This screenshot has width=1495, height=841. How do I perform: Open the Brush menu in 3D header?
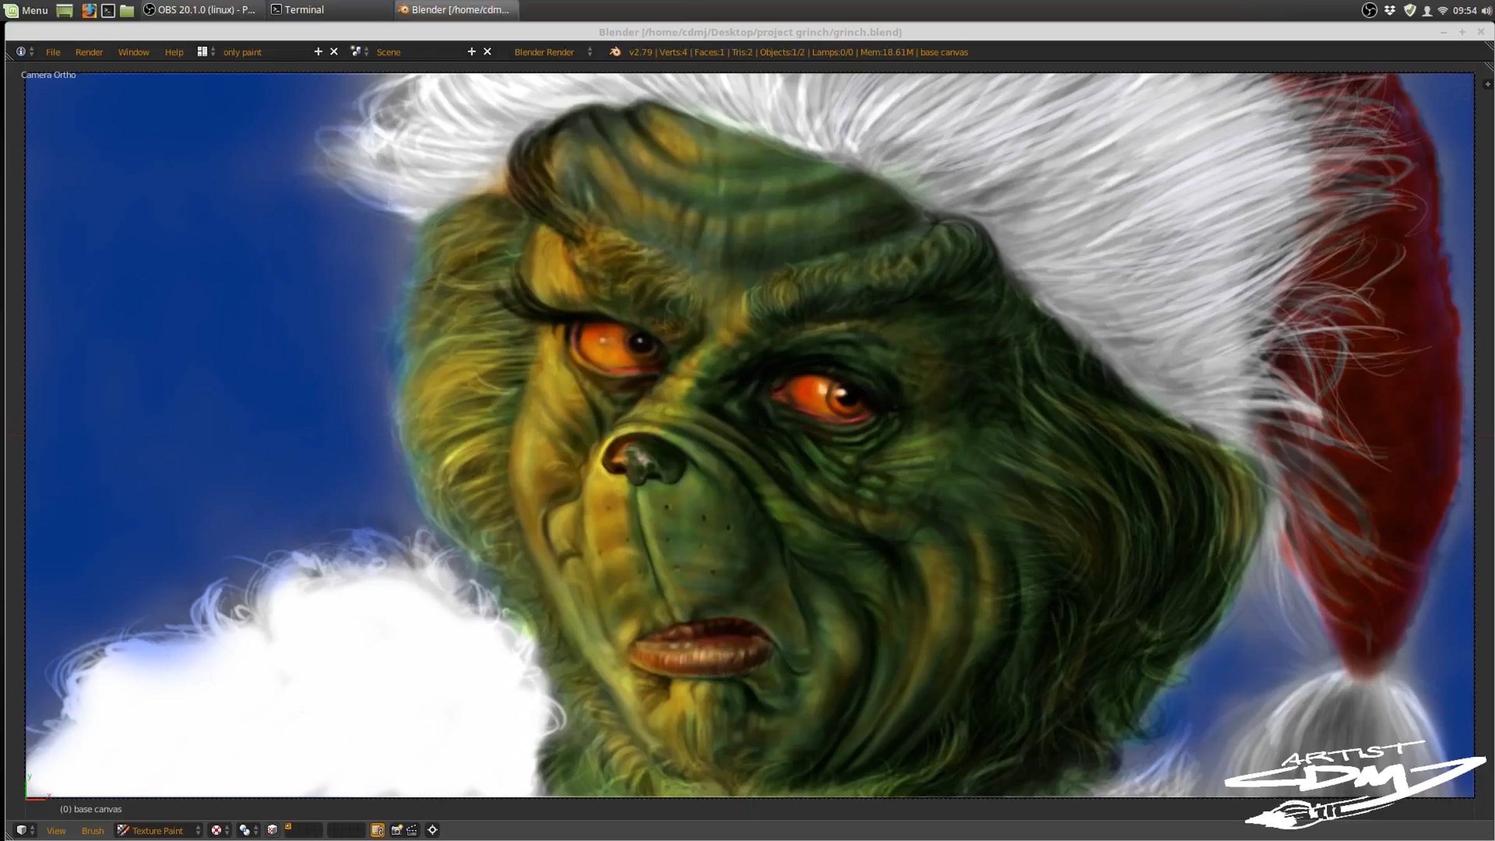(92, 830)
